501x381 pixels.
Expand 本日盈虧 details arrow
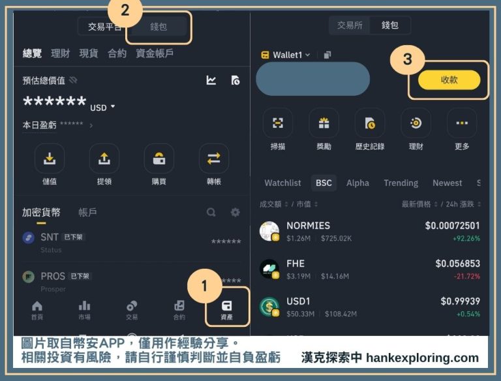point(91,125)
